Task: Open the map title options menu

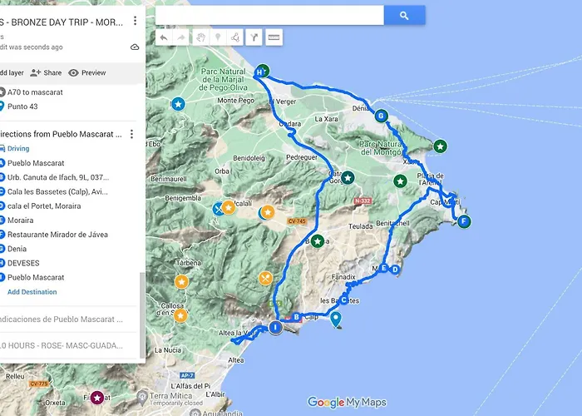Action: [135, 21]
